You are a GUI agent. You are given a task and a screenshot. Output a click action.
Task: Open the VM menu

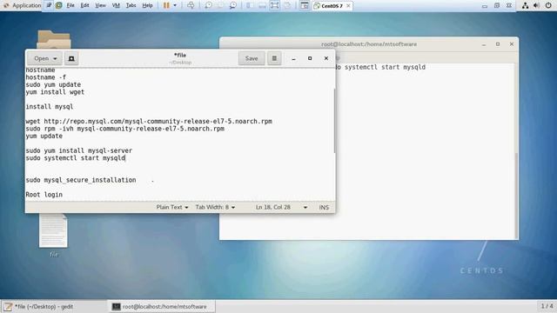[116, 5]
